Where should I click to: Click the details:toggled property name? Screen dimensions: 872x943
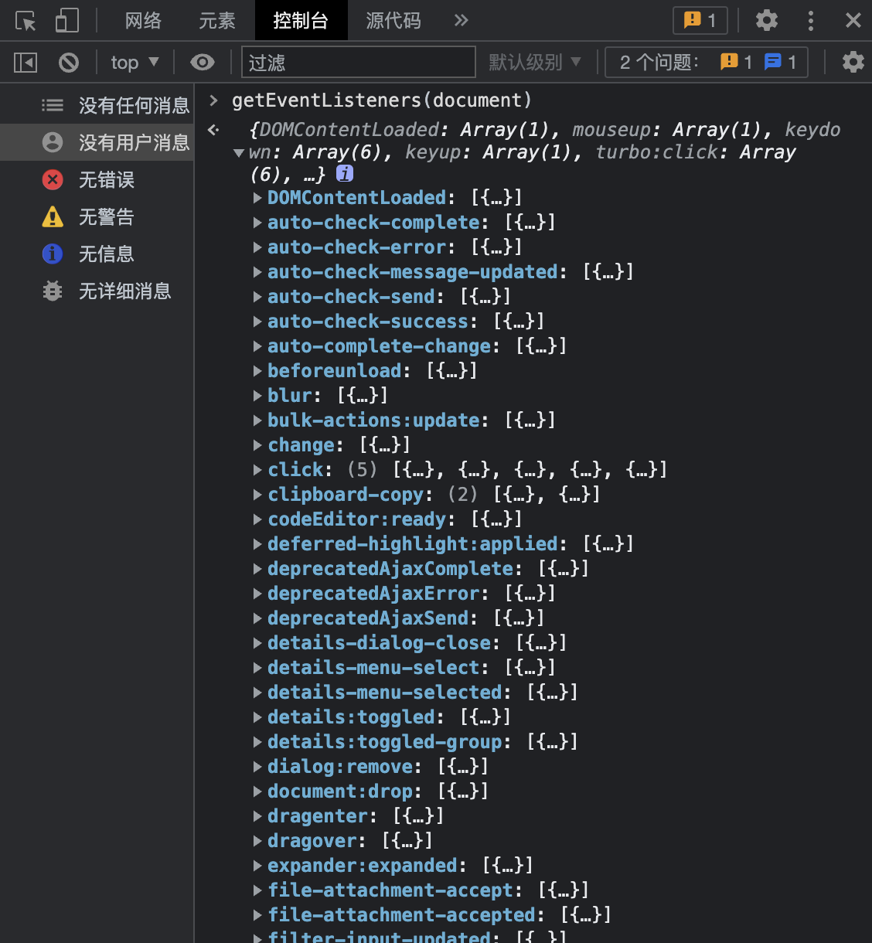352,717
